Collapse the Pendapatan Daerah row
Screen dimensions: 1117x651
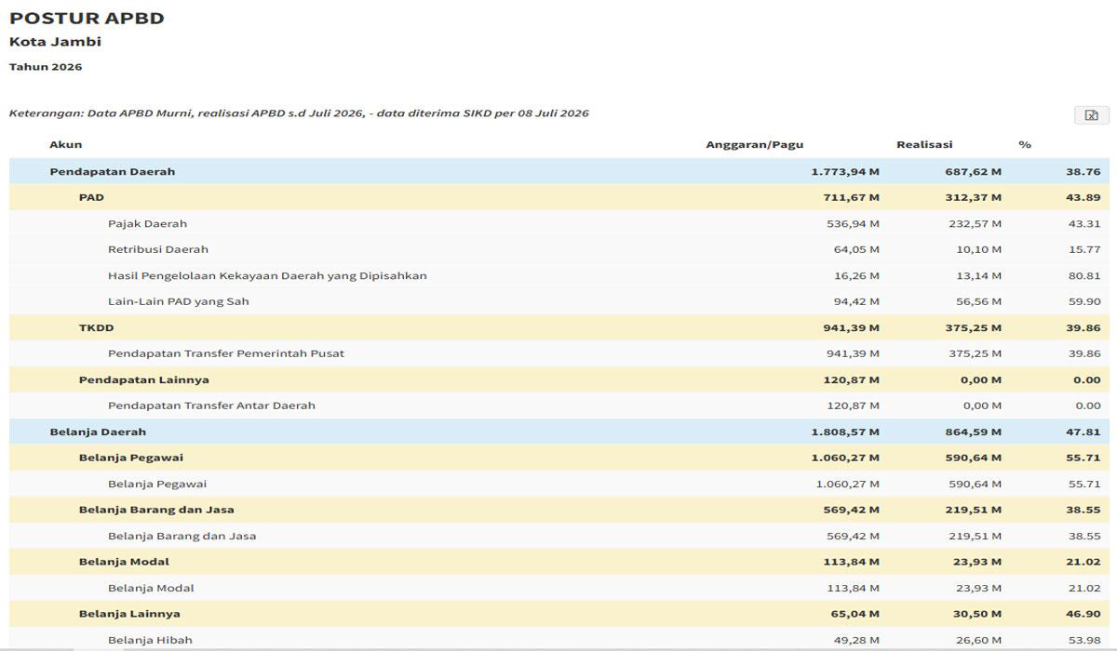click(x=559, y=171)
